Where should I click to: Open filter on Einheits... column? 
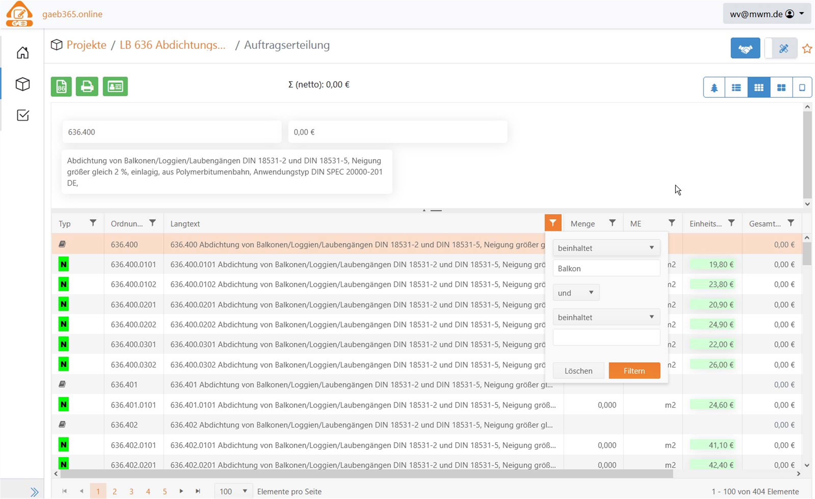click(731, 223)
